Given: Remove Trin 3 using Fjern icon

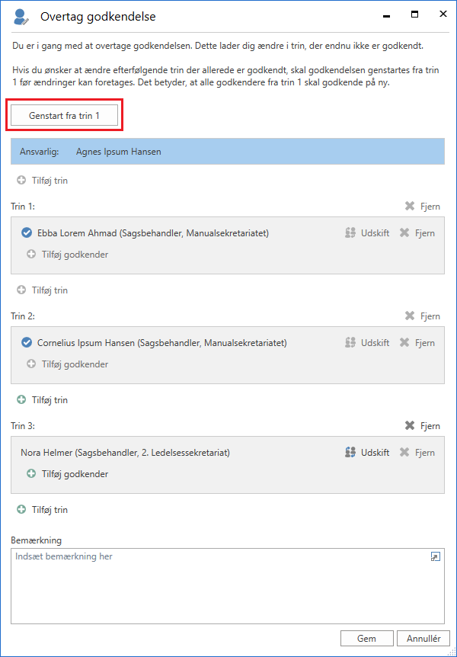Looking at the screenshot, I should 410,426.
